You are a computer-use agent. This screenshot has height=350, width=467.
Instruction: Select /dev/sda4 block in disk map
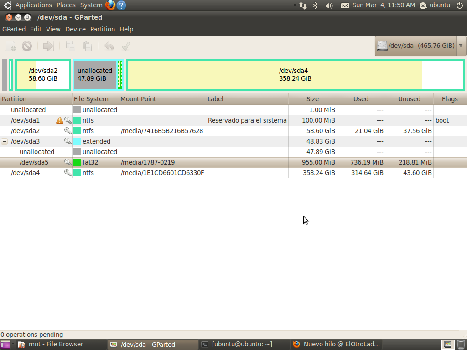click(295, 75)
